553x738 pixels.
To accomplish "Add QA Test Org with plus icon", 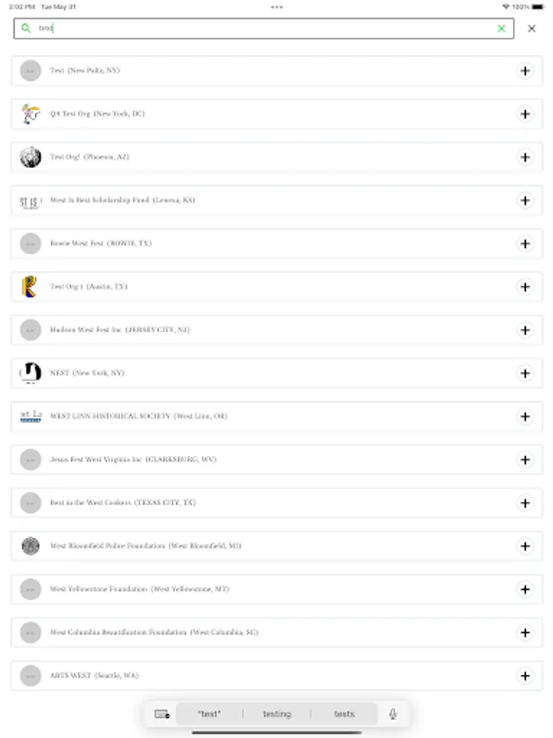I will 525,114.
